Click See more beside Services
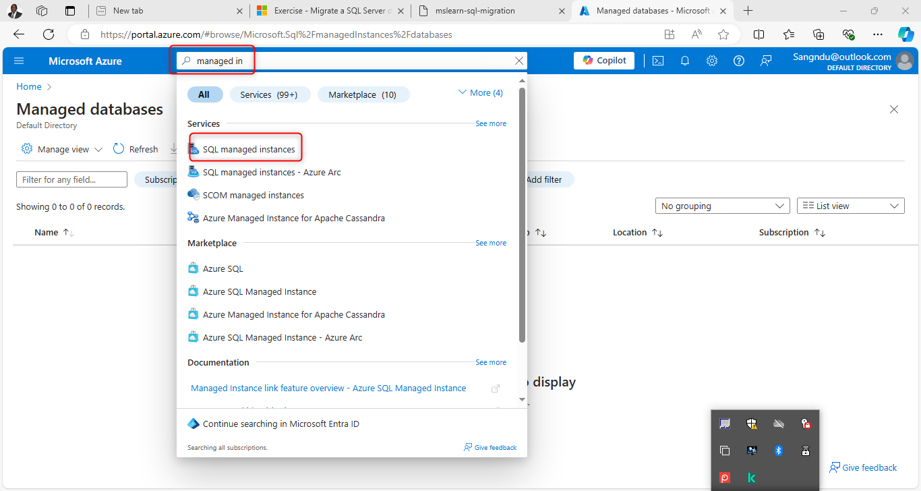Image resolution: width=921 pixels, height=491 pixels. point(491,123)
